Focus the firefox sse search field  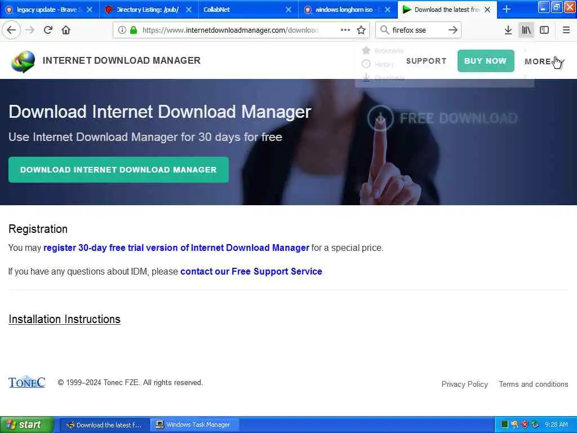point(418,30)
